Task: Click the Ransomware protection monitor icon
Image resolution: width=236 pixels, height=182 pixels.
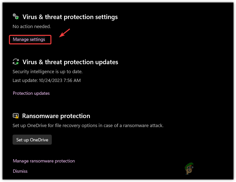Action: click(x=16, y=116)
